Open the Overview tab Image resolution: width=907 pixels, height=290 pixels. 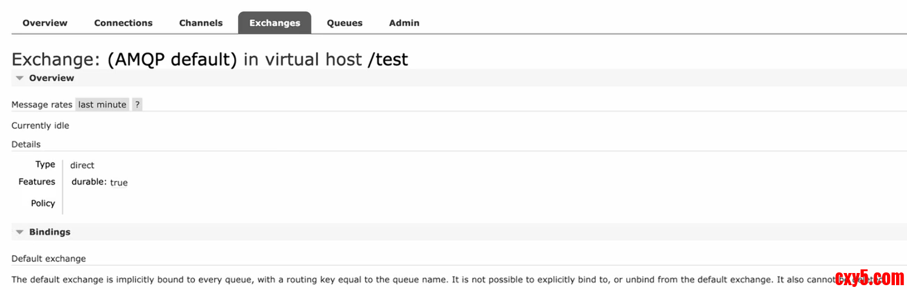[x=45, y=23]
